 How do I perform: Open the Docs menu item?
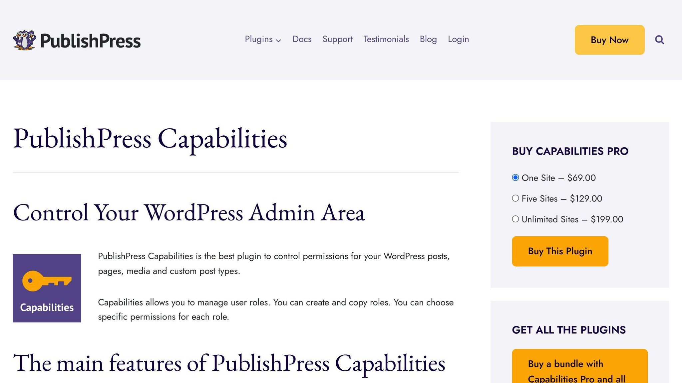coord(302,39)
